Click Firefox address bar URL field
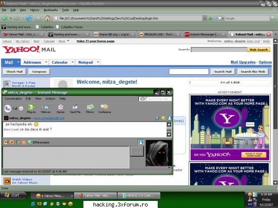278x208 pixels. pos(128,18)
